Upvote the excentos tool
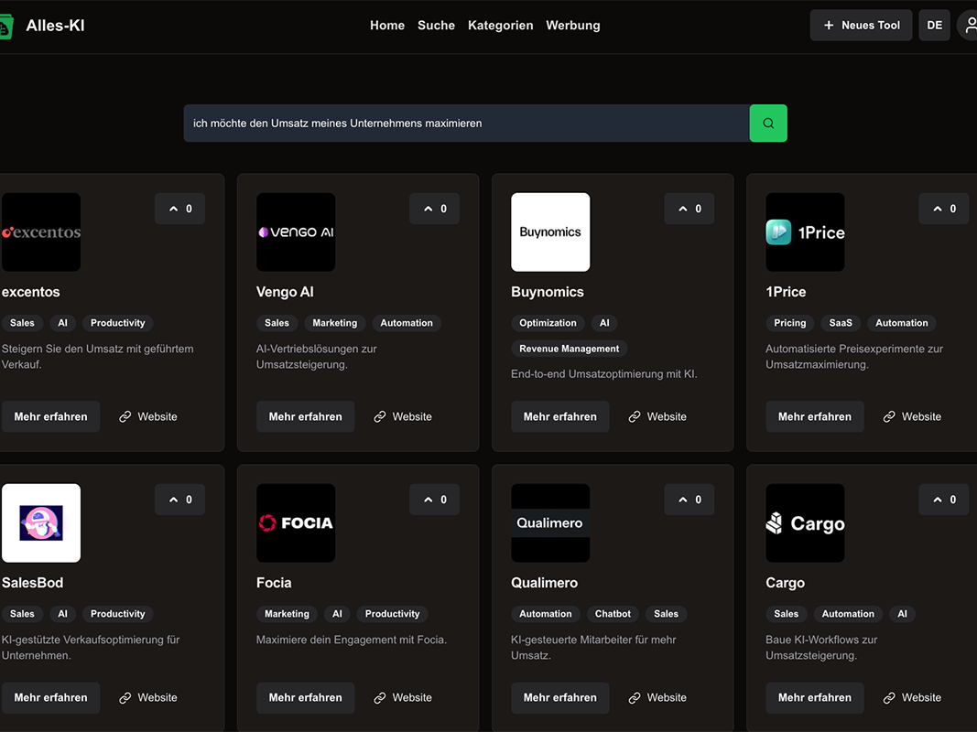This screenshot has width=977, height=732. 180,209
